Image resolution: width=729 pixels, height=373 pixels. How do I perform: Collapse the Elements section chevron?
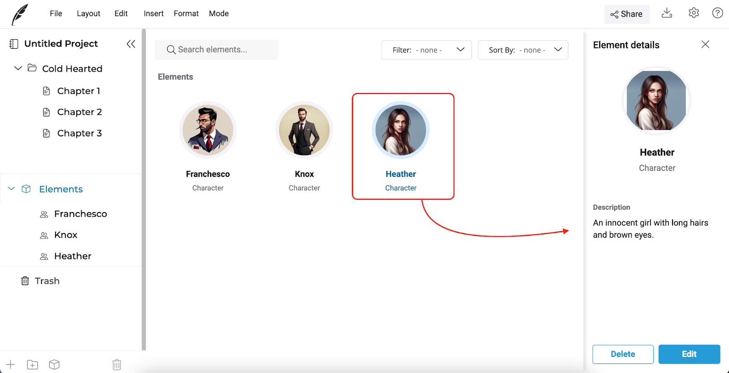pyautogui.click(x=11, y=189)
